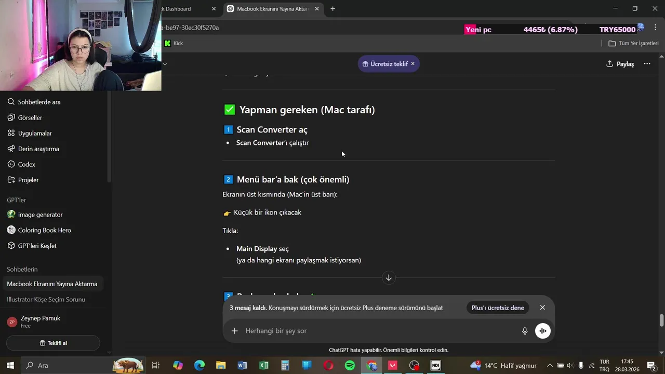665x374 pixels.
Task: Close the Macbook Ekranını Yayına Aktarma tab
Action: click(x=317, y=9)
